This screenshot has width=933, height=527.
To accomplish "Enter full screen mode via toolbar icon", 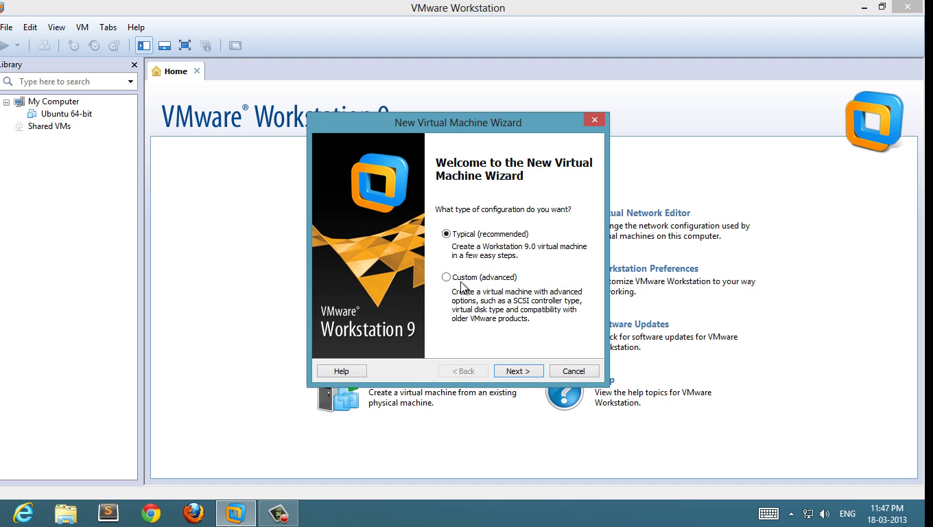I will point(185,46).
